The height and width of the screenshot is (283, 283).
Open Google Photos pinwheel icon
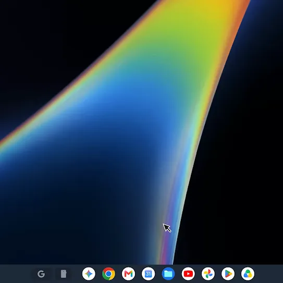[x=208, y=274]
